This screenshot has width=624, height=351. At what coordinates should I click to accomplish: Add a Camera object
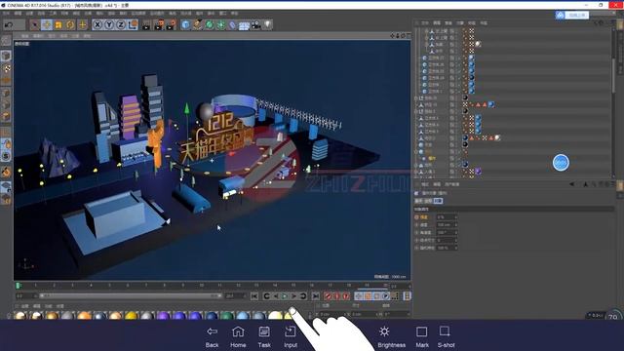tap(256, 25)
